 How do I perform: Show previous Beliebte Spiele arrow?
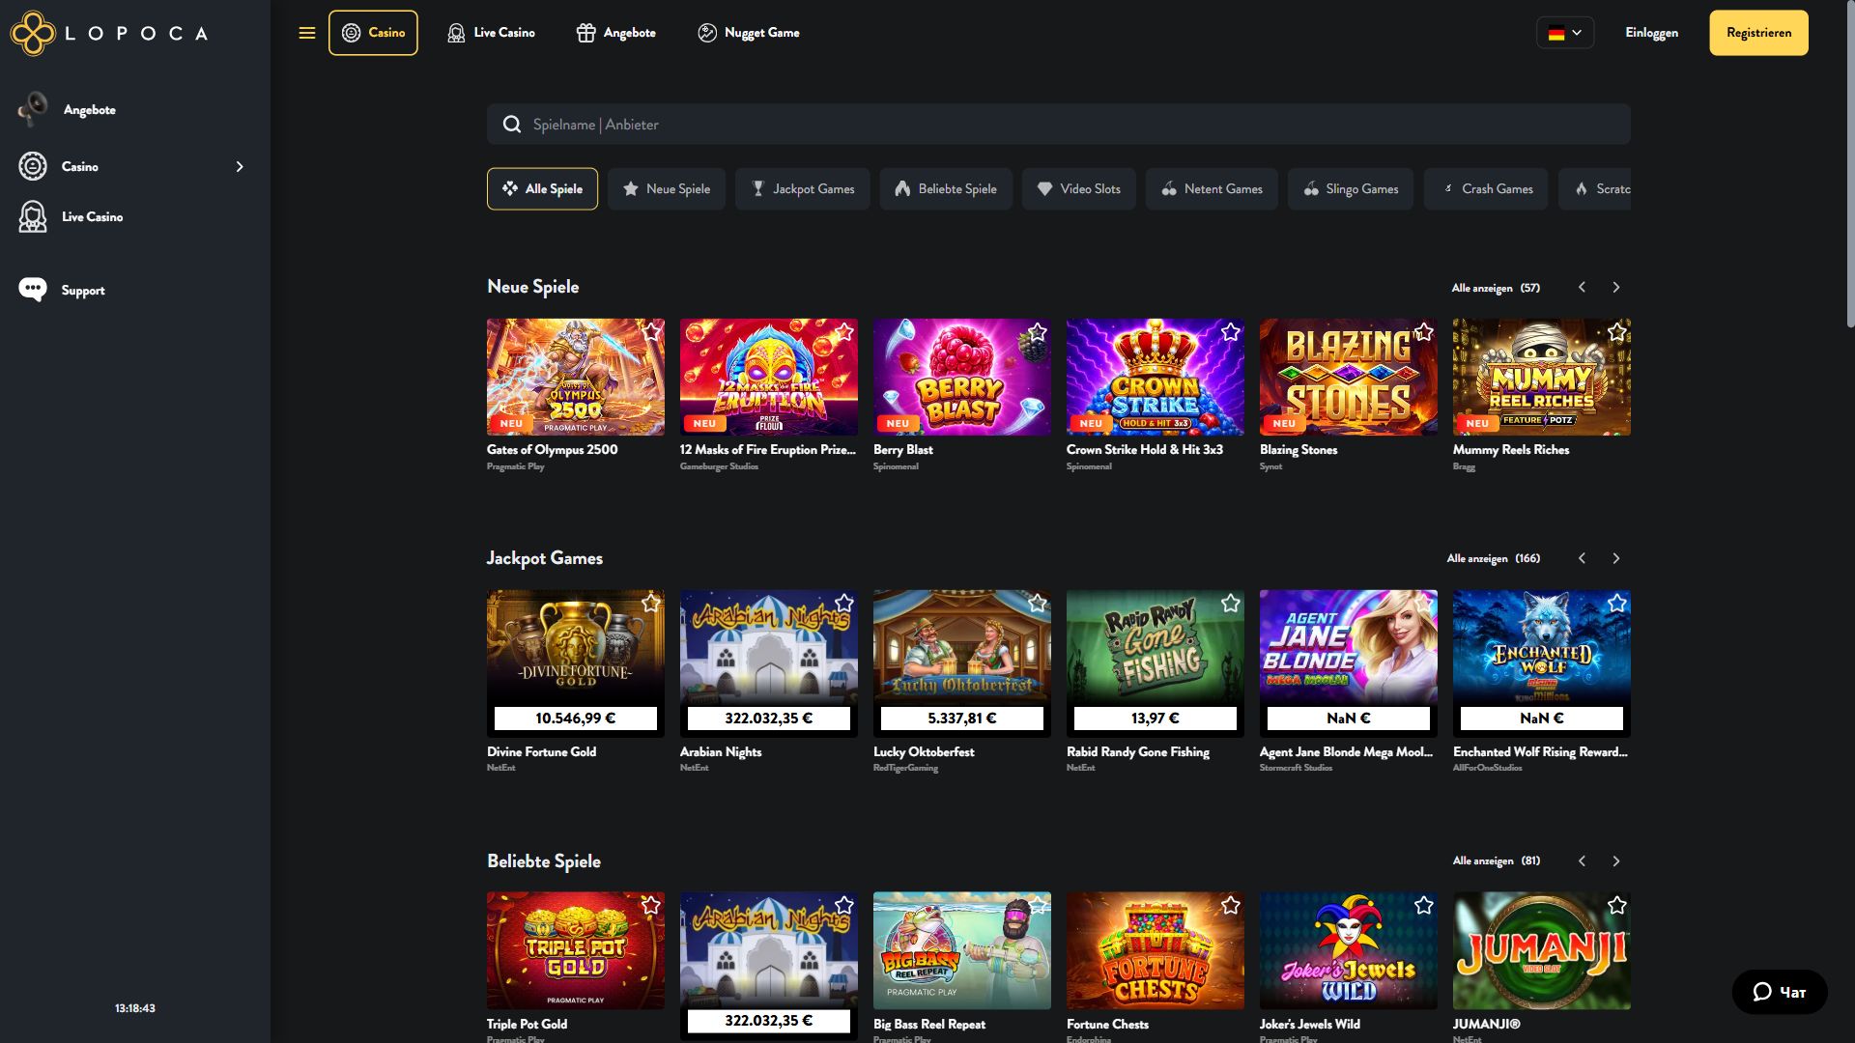coord(1583,860)
